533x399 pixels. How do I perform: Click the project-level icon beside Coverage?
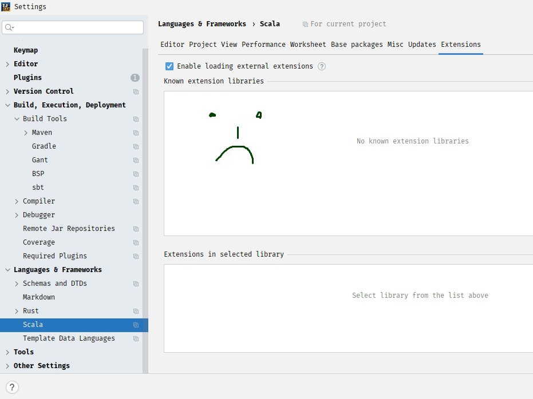tap(136, 242)
